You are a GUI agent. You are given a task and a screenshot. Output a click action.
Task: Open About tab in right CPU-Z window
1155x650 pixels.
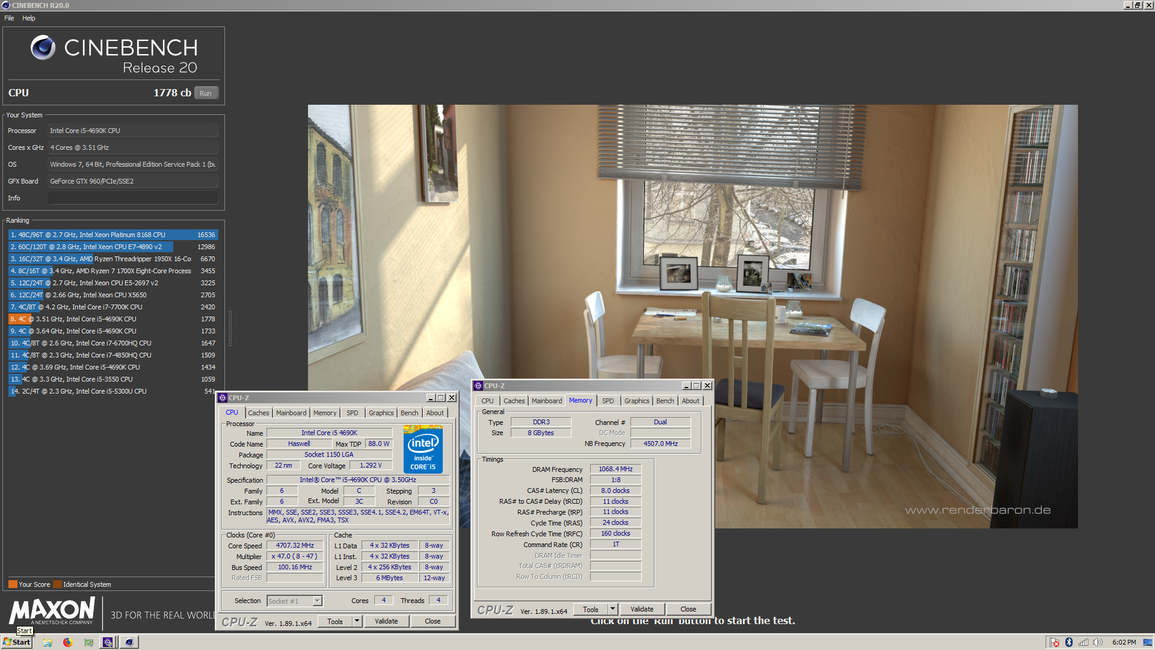pyautogui.click(x=691, y=401)
